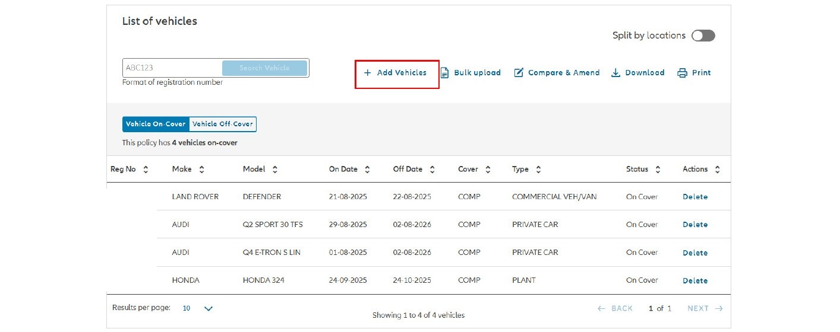
Task: Click the LAND ROVER make cell
Action: [x=195, y=197]
